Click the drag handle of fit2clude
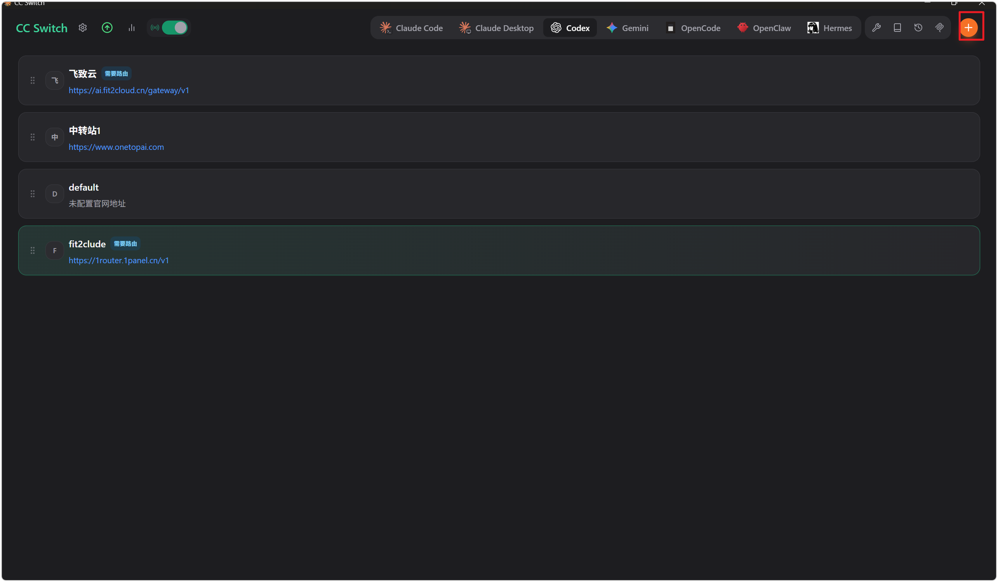 click(x=33, y=250)
